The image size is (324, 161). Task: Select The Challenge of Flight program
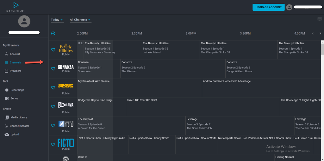click(x=301, y=107)
